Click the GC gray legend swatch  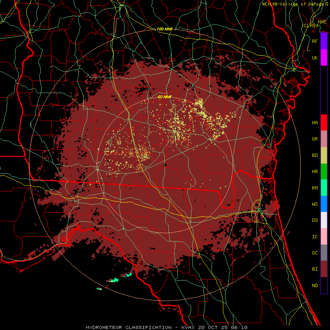[324, 253]
